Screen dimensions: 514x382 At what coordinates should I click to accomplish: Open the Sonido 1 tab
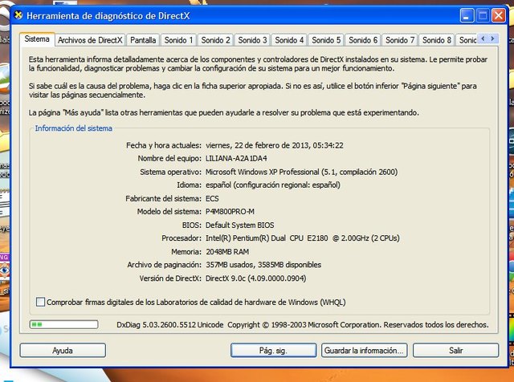(x=178, y=40)
